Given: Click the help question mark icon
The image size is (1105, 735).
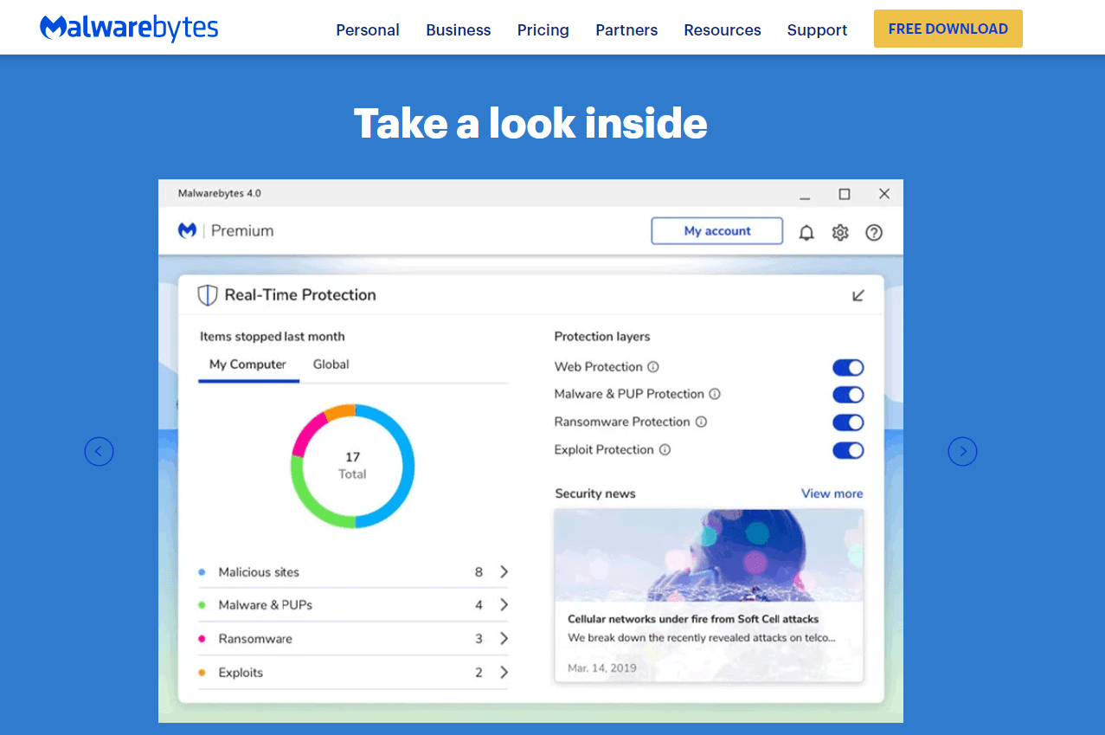Looking at the screenshot, I should pyautogui.click(x=874, y=232).
